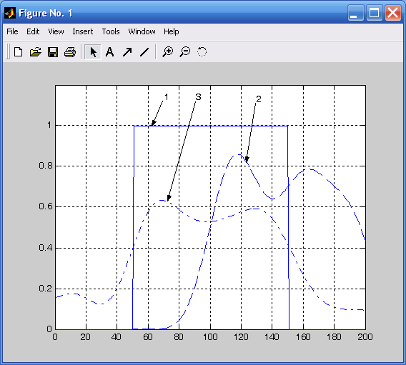Expand the Tools menu
The height and width of the screenshot is (365, 406).
[111, 31]
